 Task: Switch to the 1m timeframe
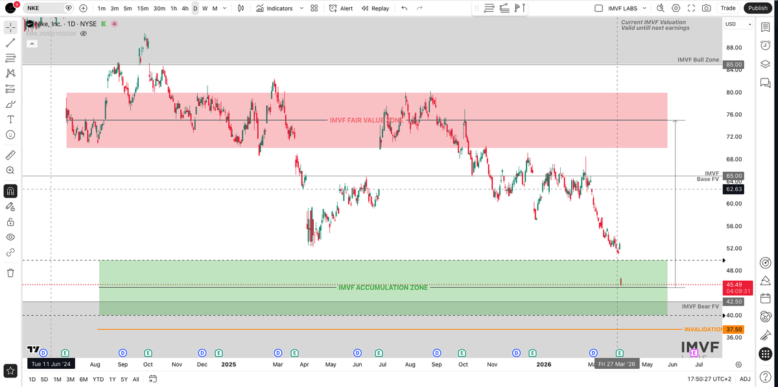click(x=102, y=8)
